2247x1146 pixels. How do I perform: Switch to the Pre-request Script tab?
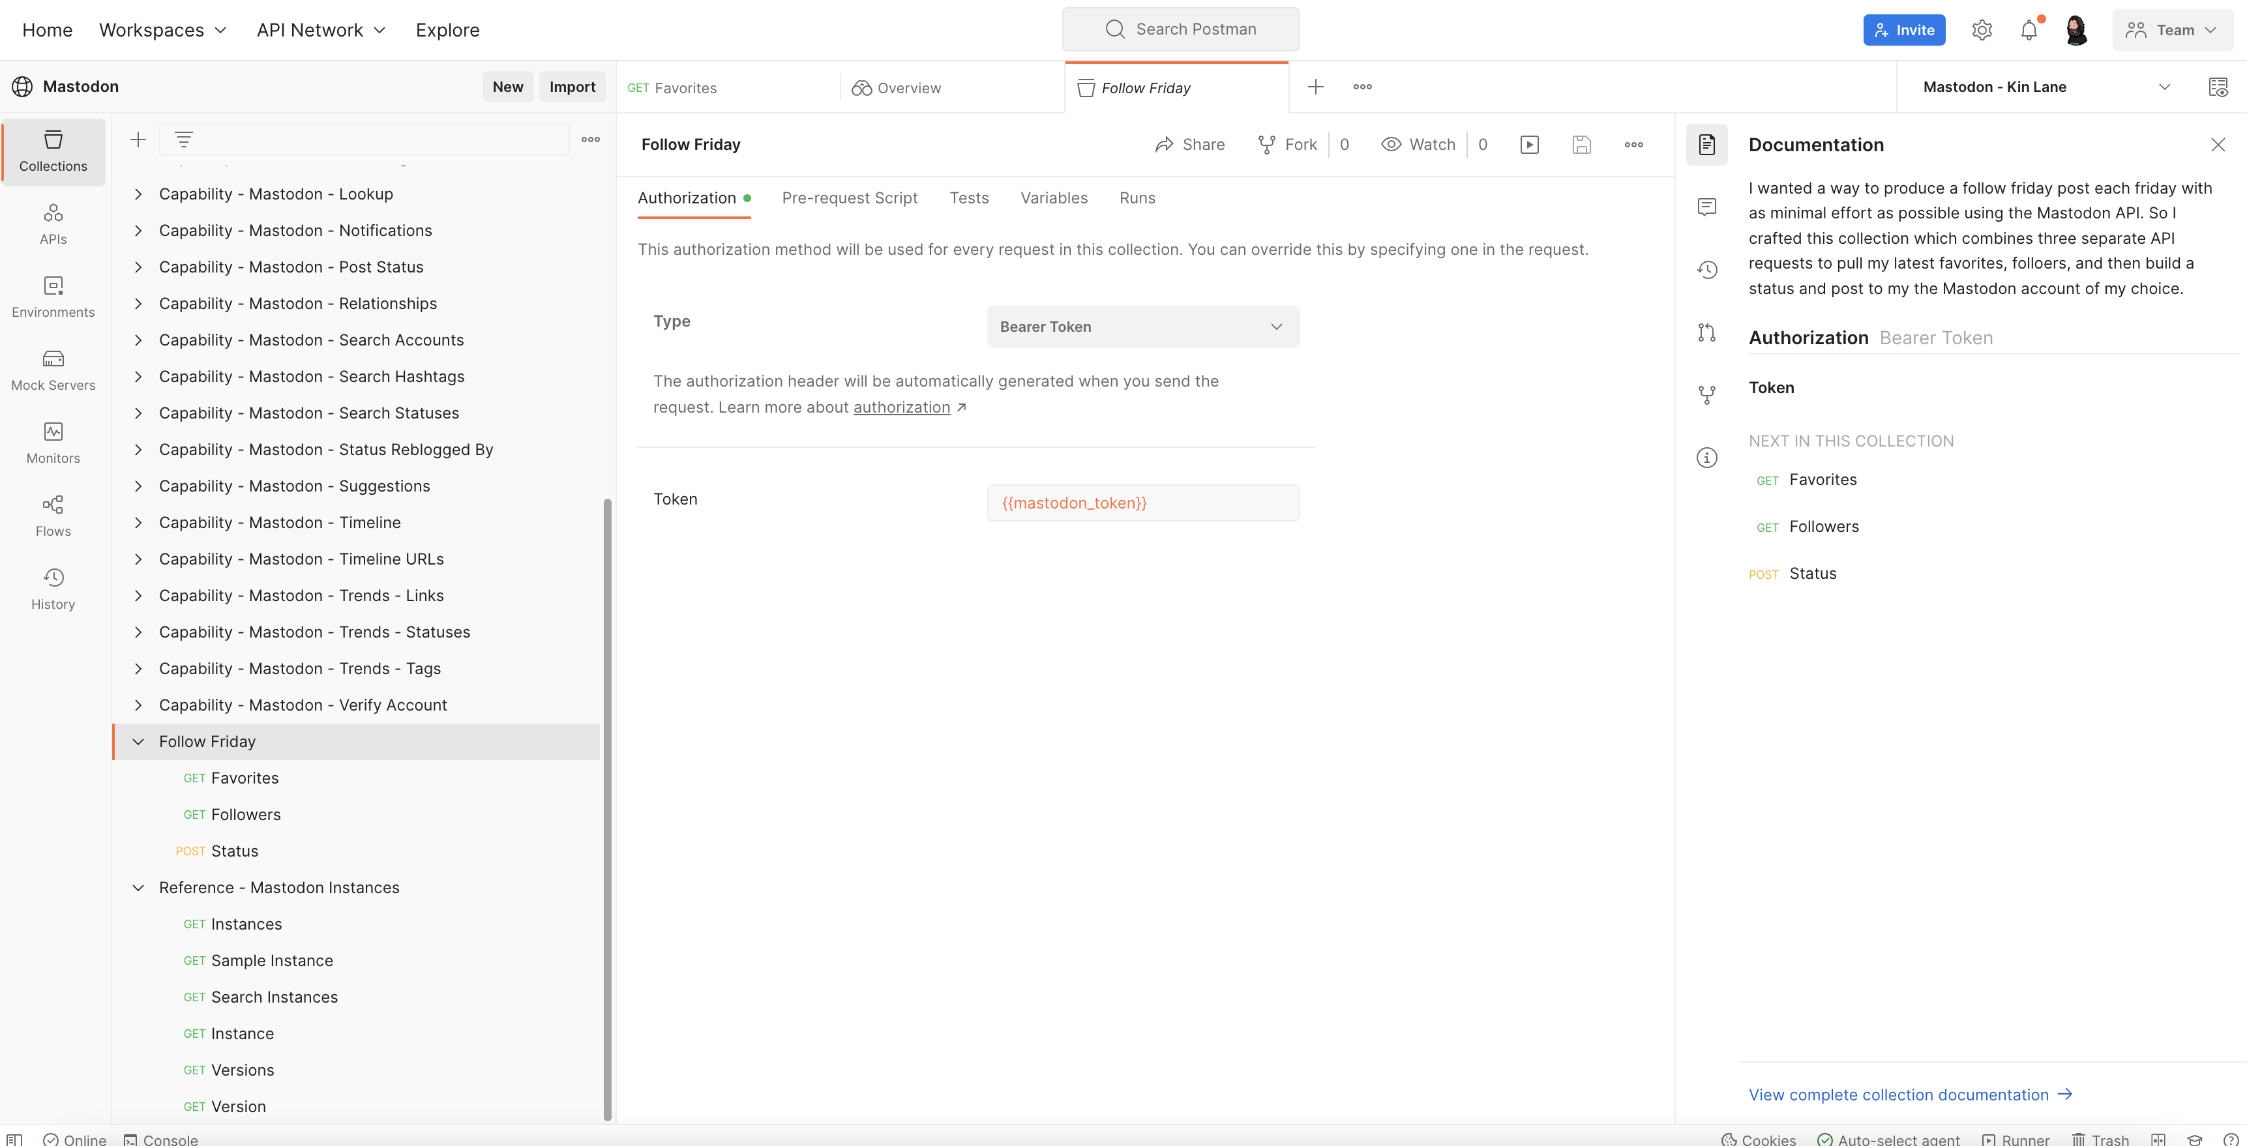[x=850, y=198]
